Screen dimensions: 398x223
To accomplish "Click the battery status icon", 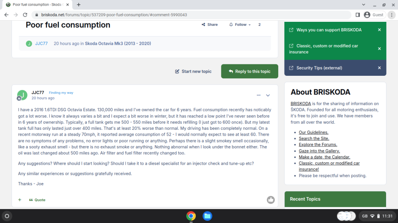I will pos(378,216).
